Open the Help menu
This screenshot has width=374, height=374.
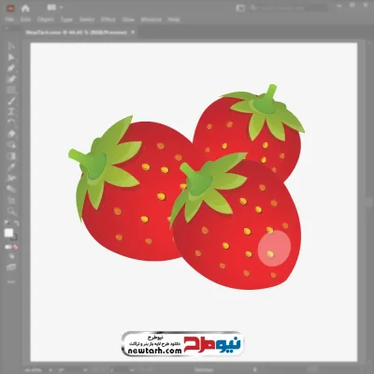coord(174,20)
